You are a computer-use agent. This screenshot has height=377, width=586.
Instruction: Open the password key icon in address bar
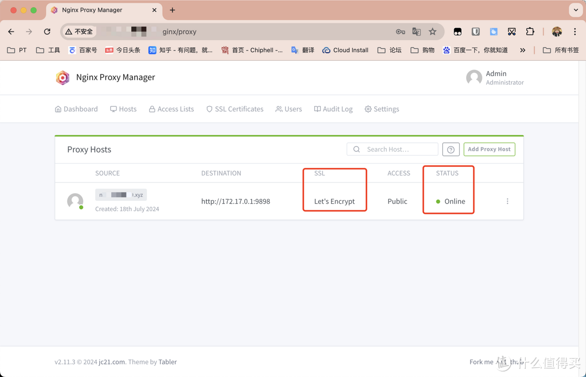[400, 32]
